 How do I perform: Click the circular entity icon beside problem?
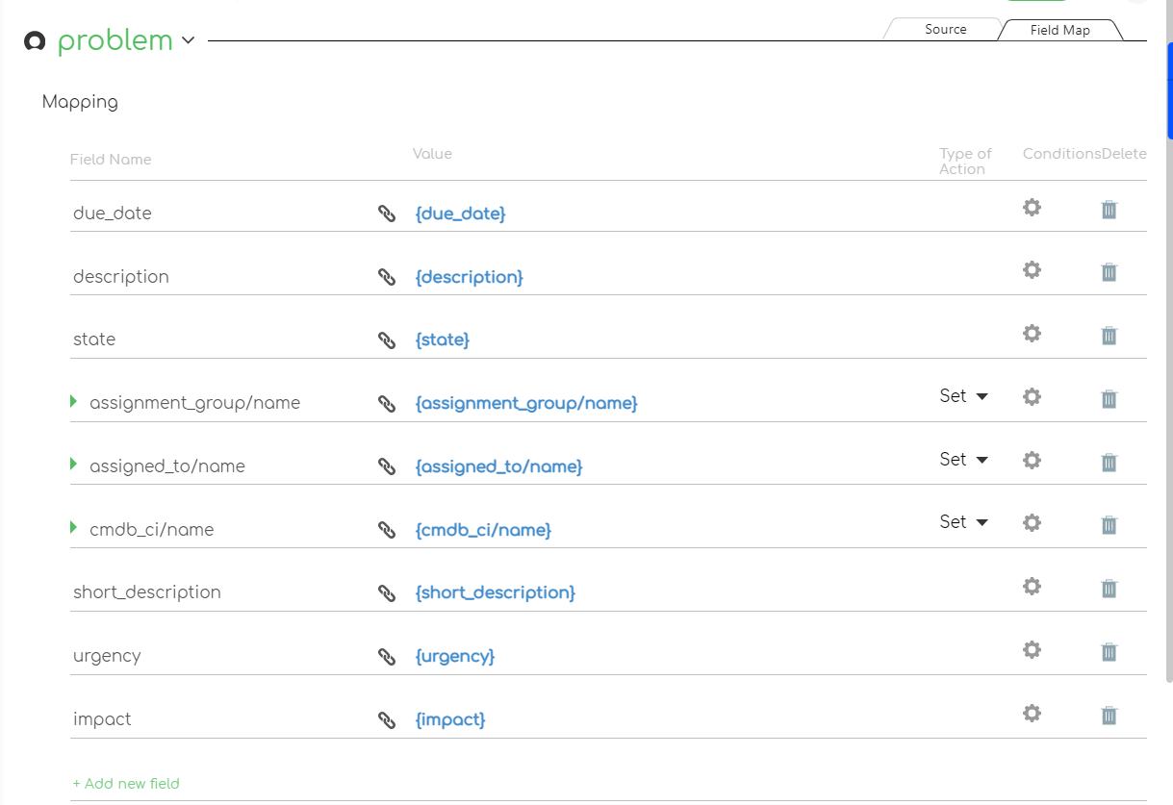35,41
